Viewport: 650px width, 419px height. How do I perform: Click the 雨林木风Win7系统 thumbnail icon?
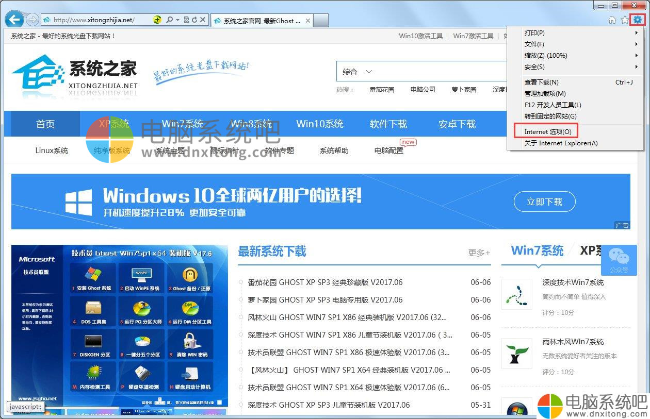[516, 354]
